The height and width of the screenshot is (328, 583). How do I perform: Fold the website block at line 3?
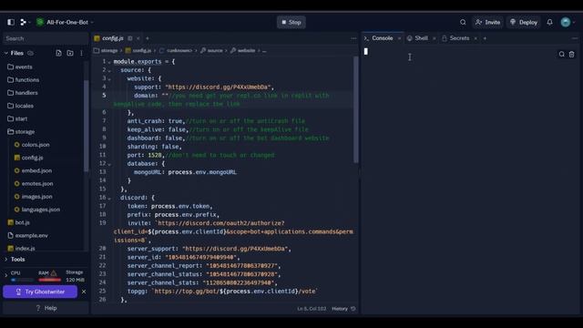(x=109, y=79)
